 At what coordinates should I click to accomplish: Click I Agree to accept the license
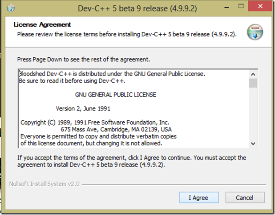[x=199, y=197]
